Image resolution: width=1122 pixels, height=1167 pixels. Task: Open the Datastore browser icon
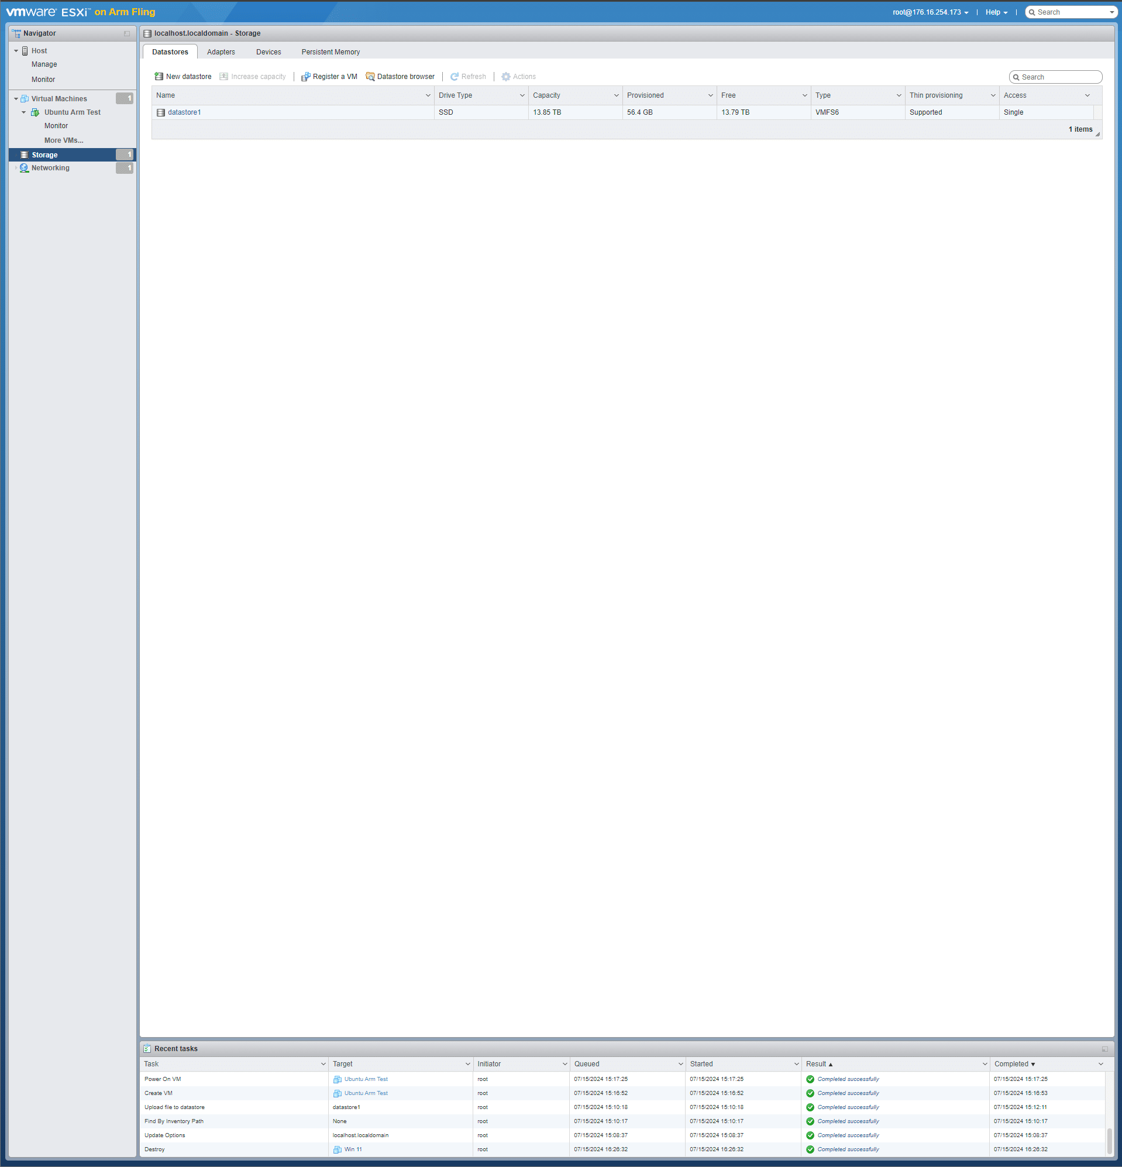370,77
